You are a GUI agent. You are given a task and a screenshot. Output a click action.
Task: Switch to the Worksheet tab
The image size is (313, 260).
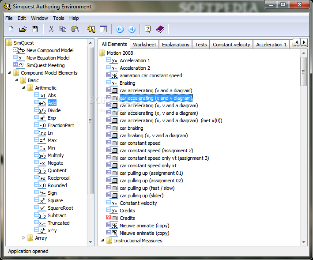[x=144, y=45]
